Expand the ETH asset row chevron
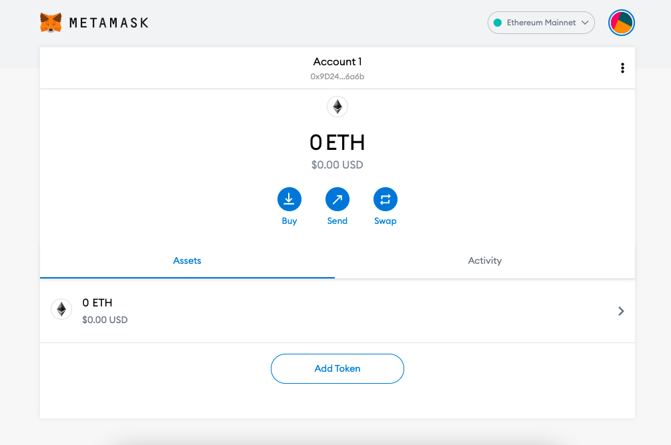The image size is (671, 445). [x=621, y=311]
